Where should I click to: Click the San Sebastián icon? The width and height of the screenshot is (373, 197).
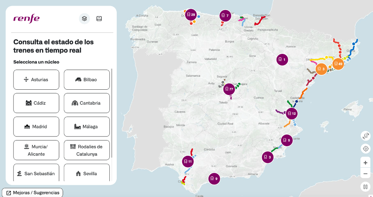coord(19,173)
